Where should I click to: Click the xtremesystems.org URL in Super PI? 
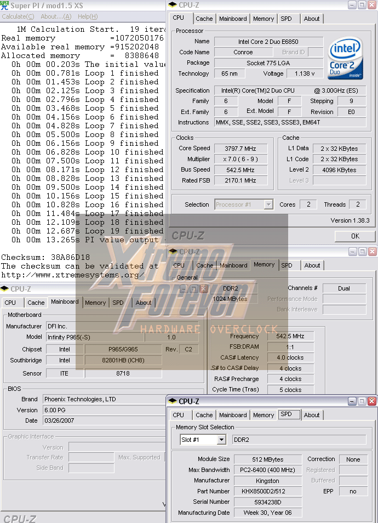(x=73, y=275)
